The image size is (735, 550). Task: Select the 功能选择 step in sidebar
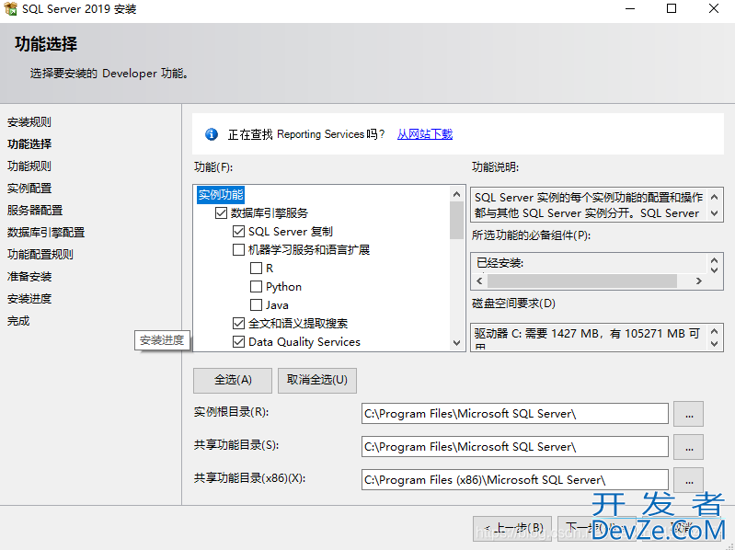[x=29, y=143]
